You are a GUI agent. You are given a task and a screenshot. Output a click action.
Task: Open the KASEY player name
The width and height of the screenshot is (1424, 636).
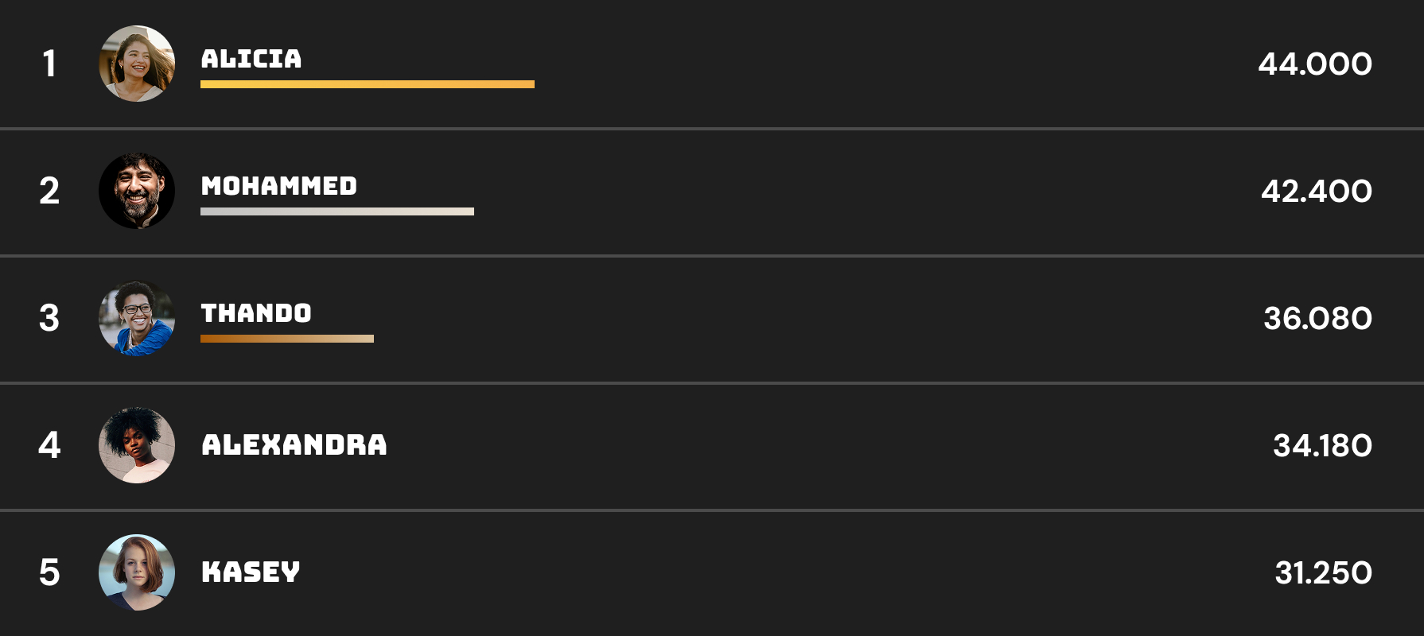tap(251, 572)
